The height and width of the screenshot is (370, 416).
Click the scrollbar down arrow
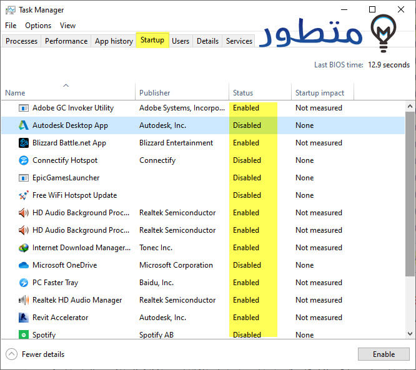click(x=410, y=333)
